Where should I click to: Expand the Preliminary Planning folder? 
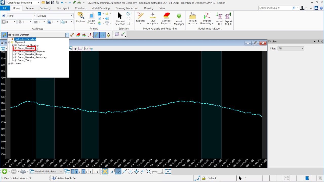click(13, 45)
